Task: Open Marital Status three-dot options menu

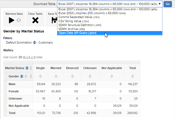Action: 31,68
